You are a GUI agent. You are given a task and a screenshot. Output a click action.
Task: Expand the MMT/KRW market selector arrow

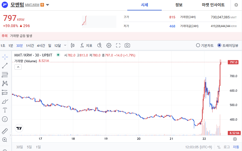pos(48,5)
